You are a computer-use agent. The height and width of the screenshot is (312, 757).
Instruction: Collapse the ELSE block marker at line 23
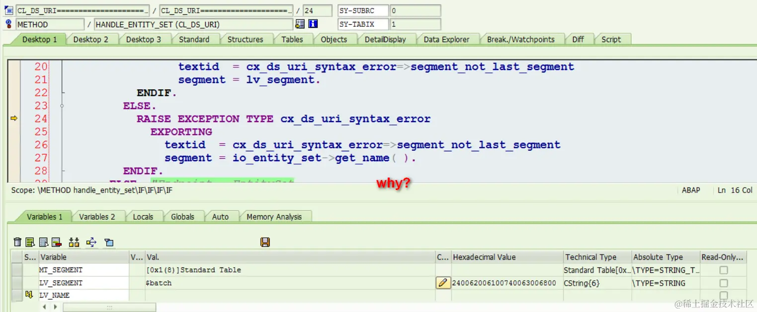click(62, 106)
